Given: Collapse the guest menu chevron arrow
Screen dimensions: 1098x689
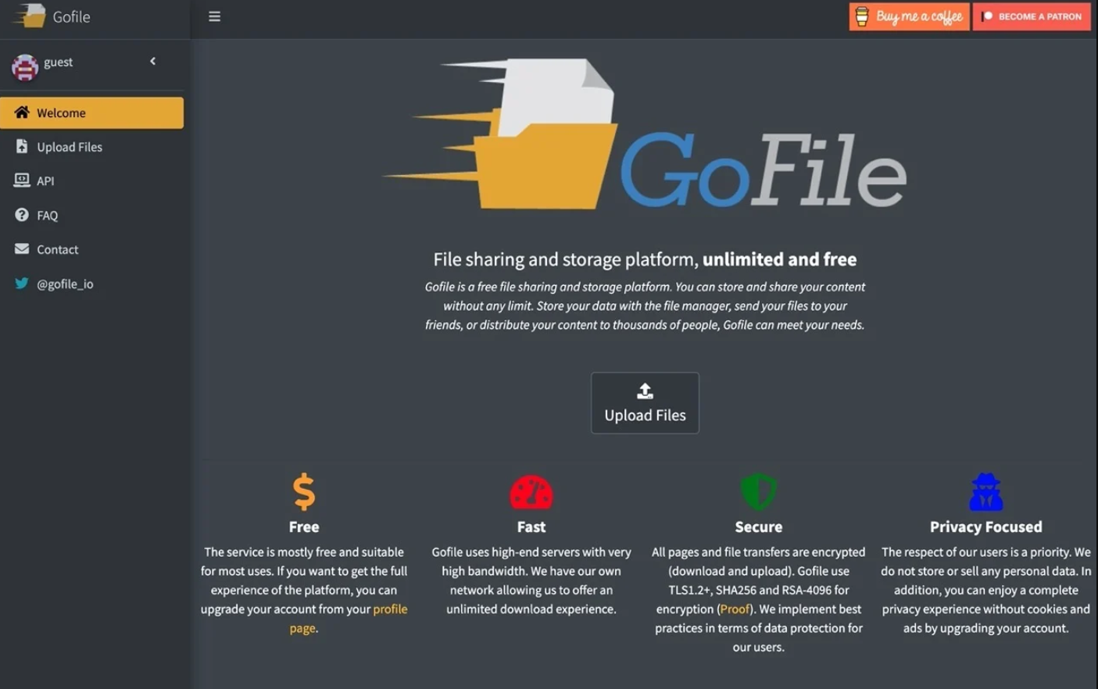Looking at the screenshot, I should [x=153, y=61].
